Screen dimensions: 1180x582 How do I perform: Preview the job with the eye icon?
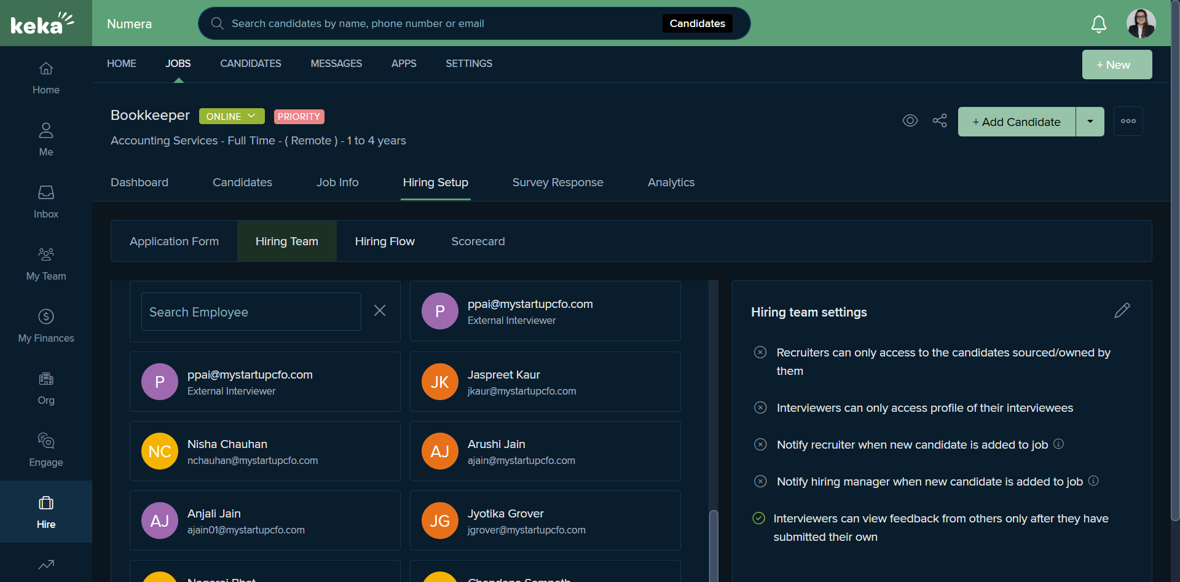click(910, 121)
